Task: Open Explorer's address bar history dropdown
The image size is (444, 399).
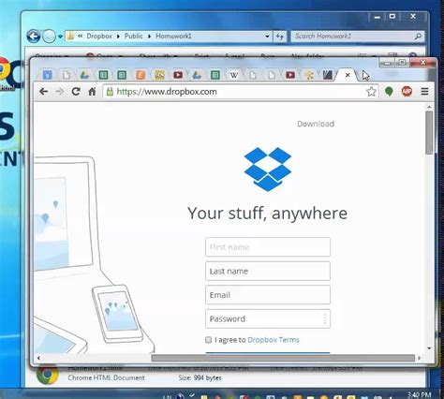Action: click(267, 37)
